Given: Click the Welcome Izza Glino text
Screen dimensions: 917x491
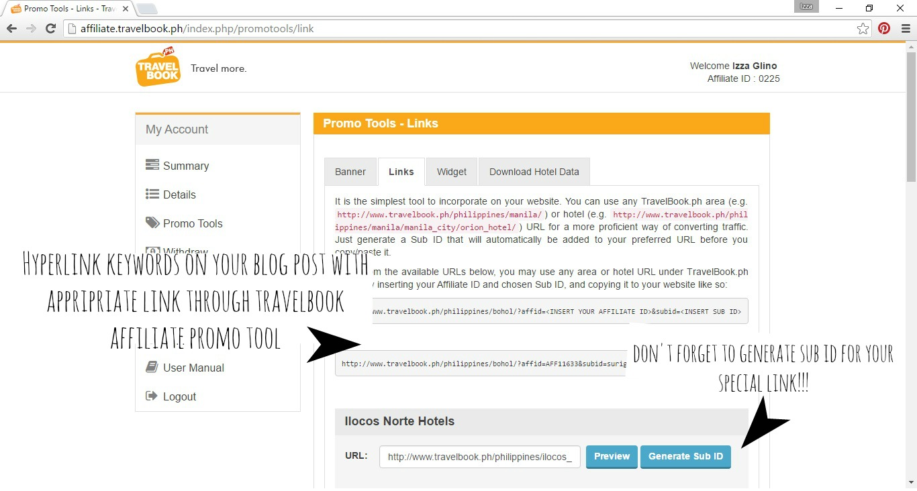Looking at the screenshot, I should point(733,66).
